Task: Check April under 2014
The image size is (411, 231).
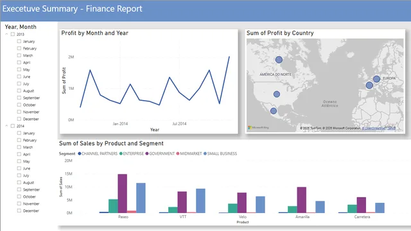Action: point(19,154)
